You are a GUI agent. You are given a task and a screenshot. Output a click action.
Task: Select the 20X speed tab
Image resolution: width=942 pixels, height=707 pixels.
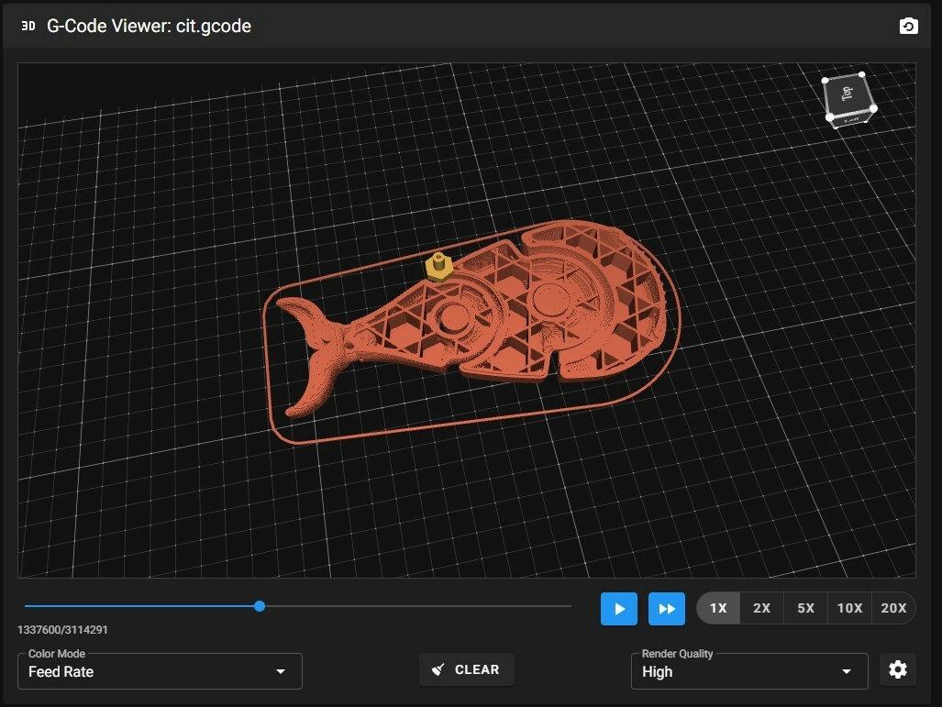[x=894, y=608]
